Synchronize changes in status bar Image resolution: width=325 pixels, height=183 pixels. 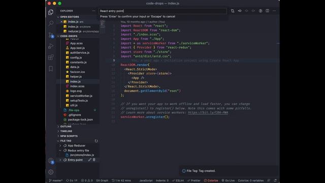tap(72, 180)
